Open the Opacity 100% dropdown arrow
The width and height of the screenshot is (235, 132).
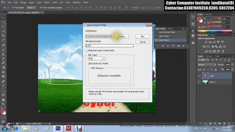click(x=232, y=65)
